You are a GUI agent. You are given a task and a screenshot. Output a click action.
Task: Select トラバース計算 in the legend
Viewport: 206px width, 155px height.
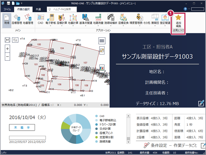[x=108, y=124]
